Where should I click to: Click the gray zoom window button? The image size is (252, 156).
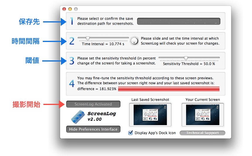click(x=76, y=9)
